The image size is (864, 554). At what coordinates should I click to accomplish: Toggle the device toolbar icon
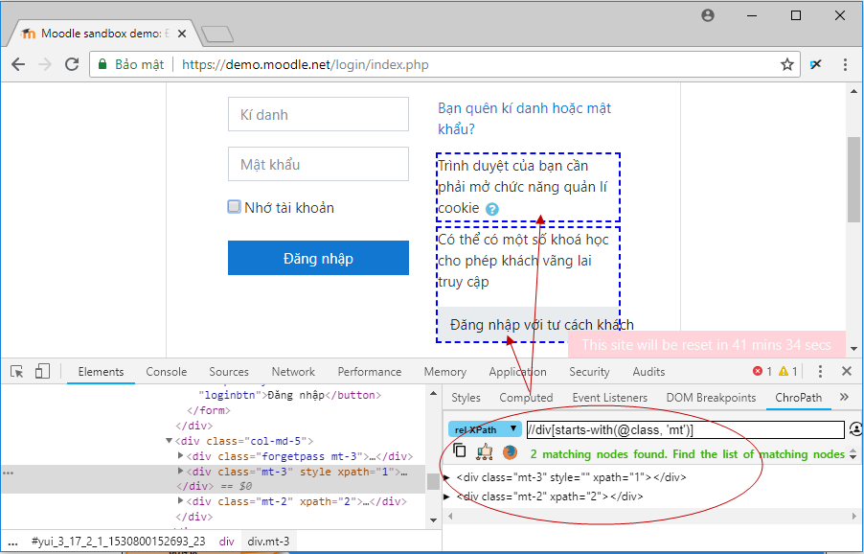pyautogui.click(x=42, y=372)
